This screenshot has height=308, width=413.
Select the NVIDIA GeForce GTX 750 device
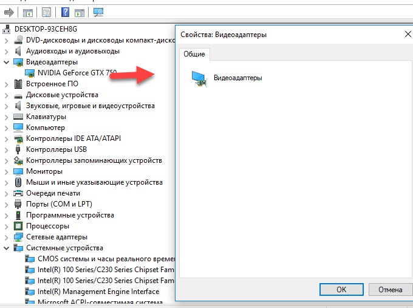(77, 73)
